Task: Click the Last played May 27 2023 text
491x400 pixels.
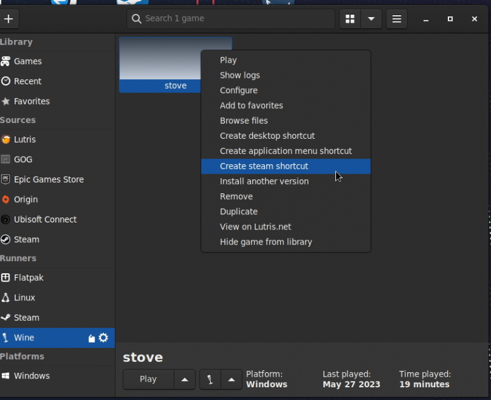Action: point(351,379)
